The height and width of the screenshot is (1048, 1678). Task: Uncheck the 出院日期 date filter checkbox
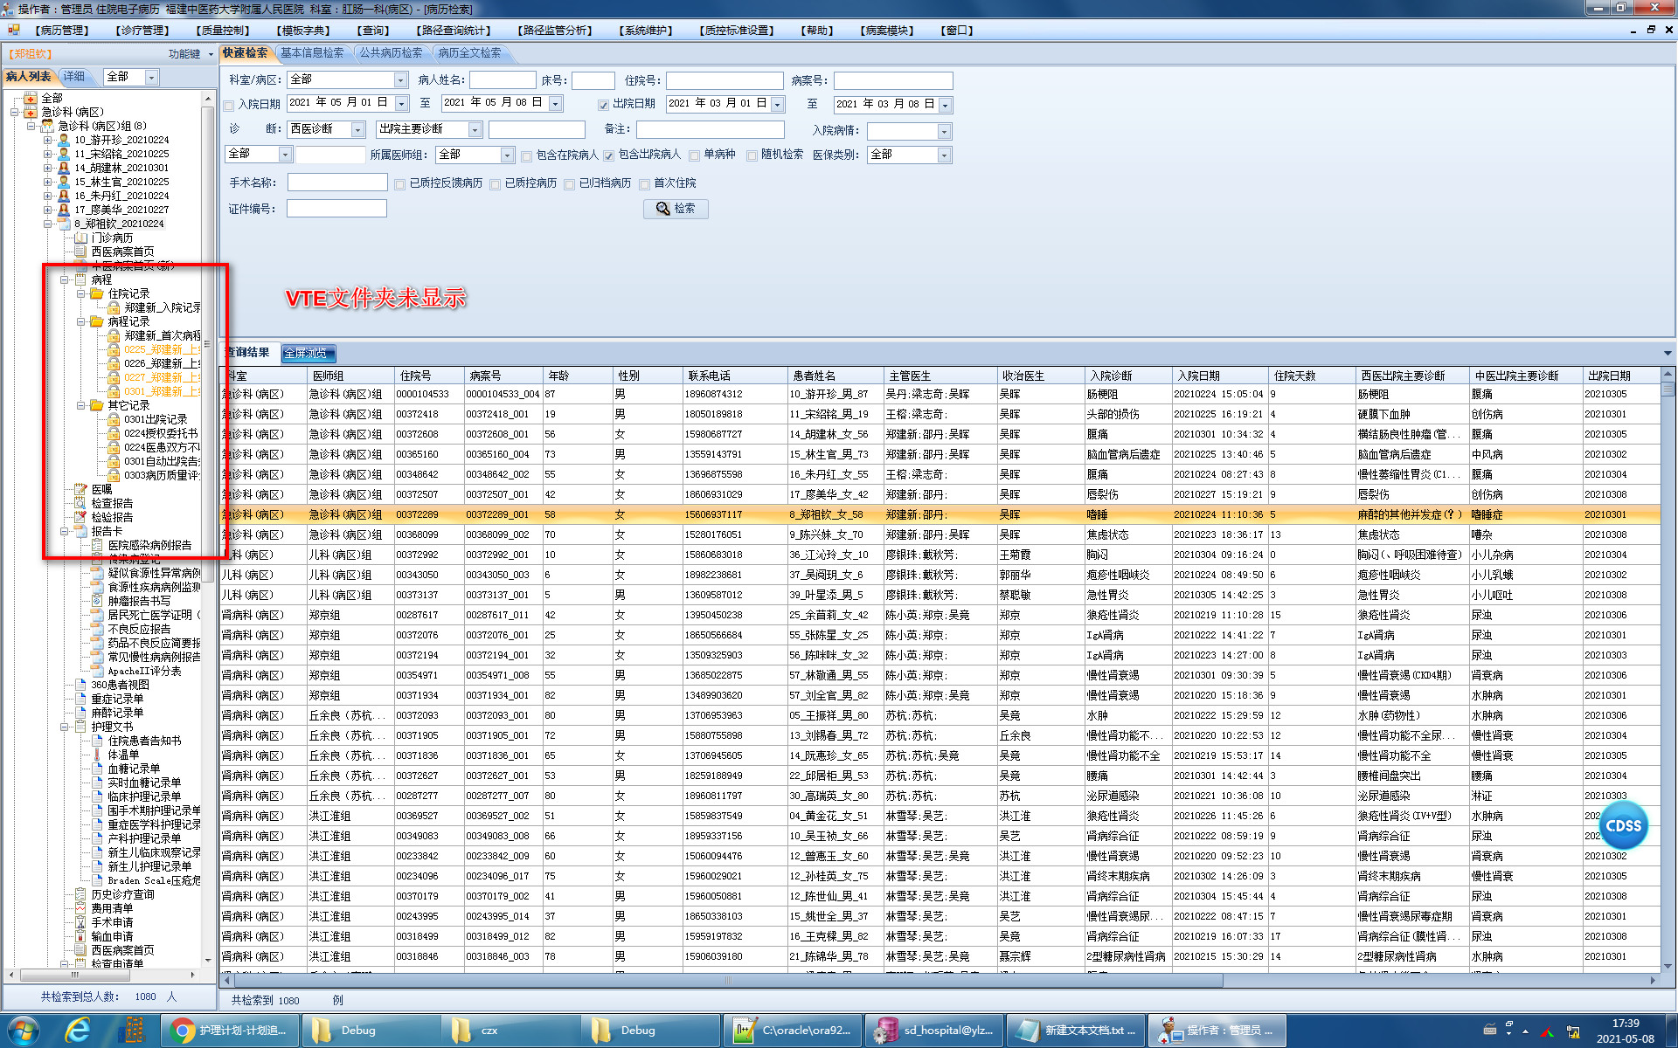tap(603, 105)
